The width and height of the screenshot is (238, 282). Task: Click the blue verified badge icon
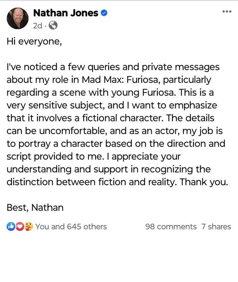pyautogui.click(x=104, y=13)
